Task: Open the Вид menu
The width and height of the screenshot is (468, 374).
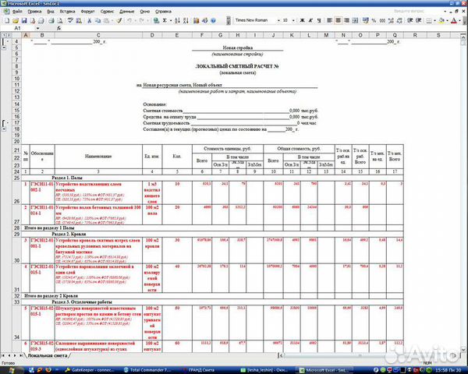Action: 51,12
